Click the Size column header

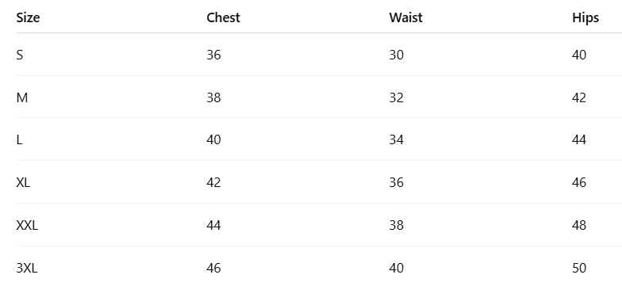tap(28, 17)
